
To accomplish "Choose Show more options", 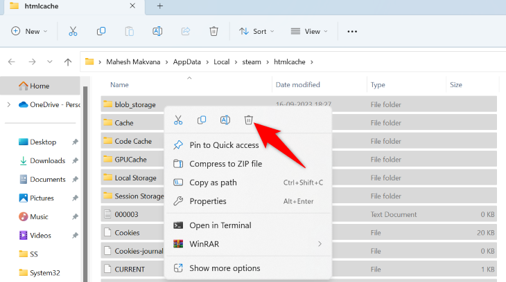I will coord(225,267).
